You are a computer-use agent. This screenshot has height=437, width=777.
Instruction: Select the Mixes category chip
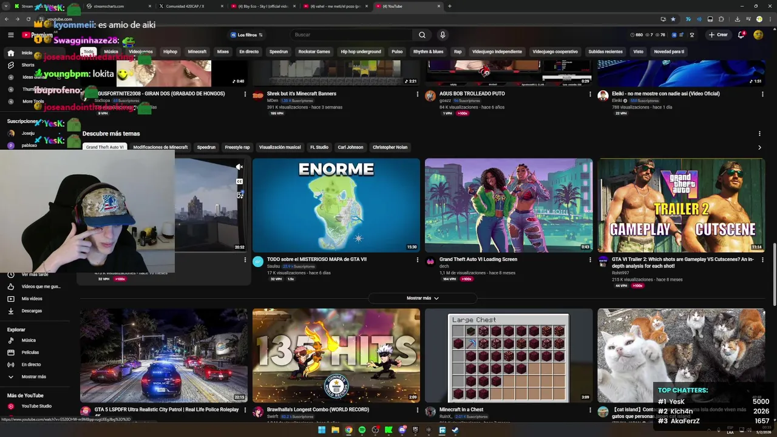click(223, 52)
